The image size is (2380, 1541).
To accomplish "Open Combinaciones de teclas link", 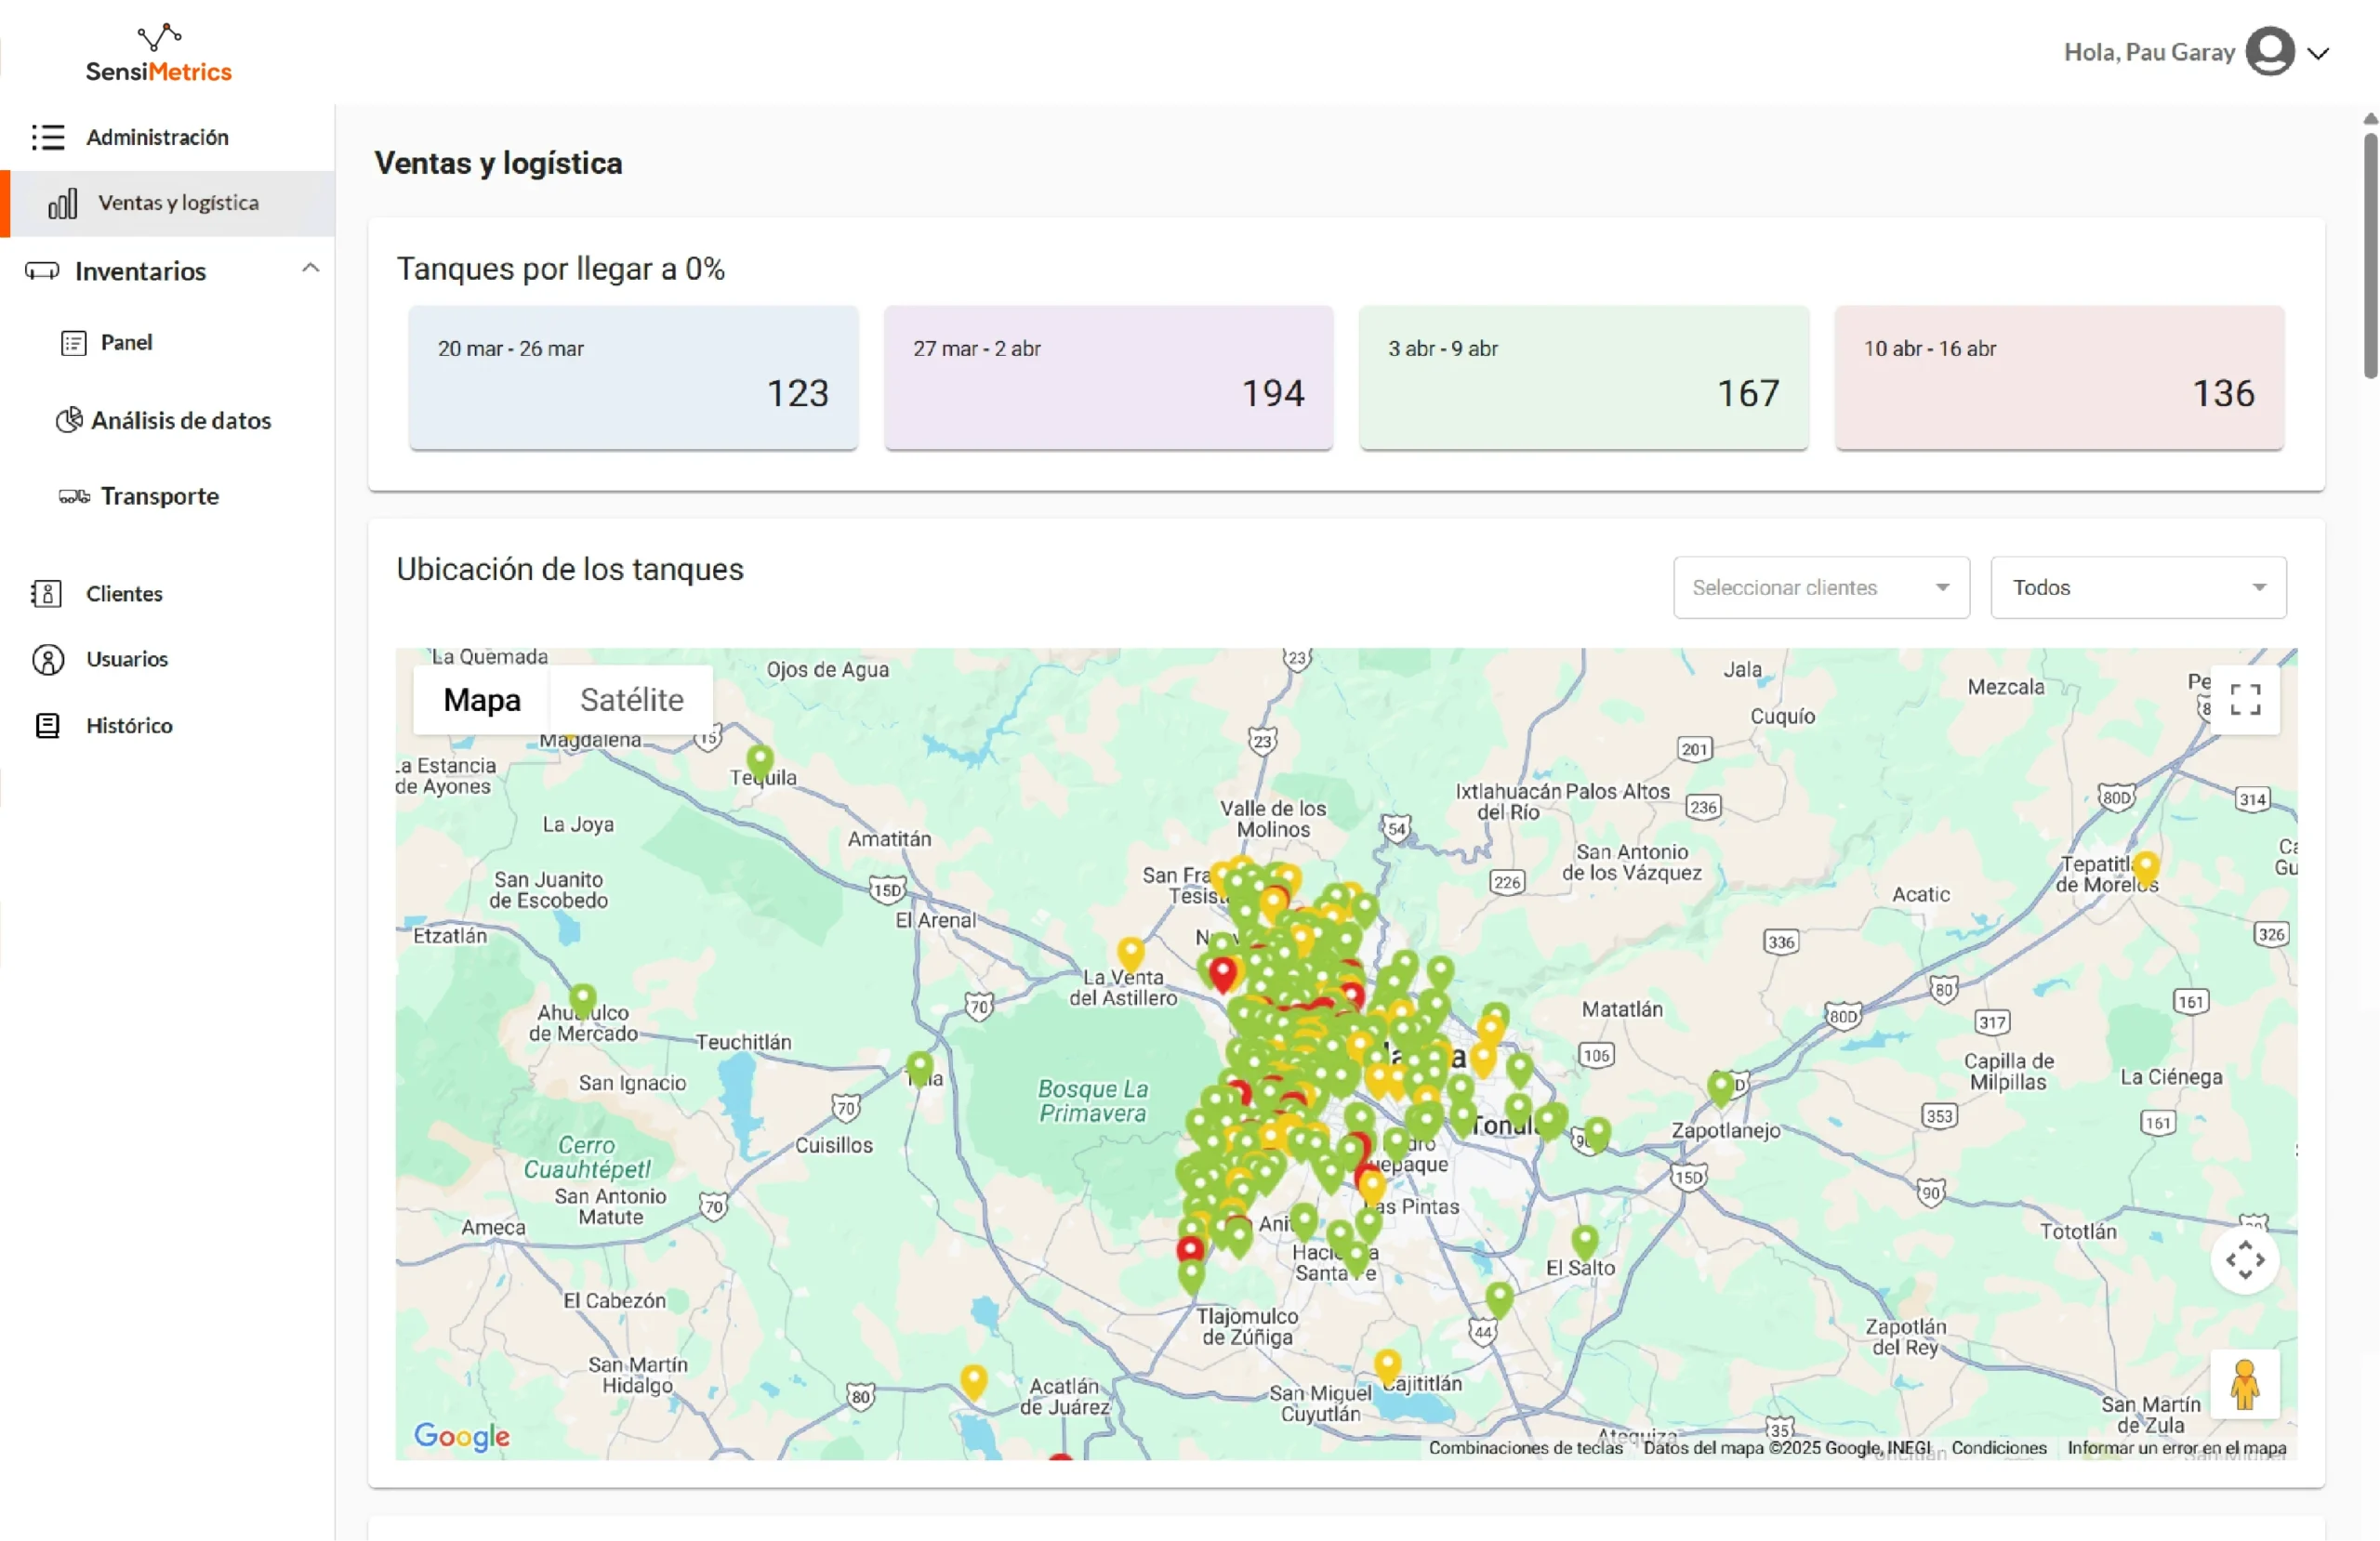I will [1525, 1448].
